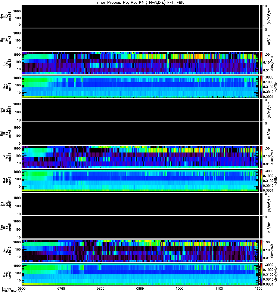Viewport: 280px width, 299px height.
Task: Click the 'tha fbk scm1' y-axis label
Action: [x=7, y=87]
